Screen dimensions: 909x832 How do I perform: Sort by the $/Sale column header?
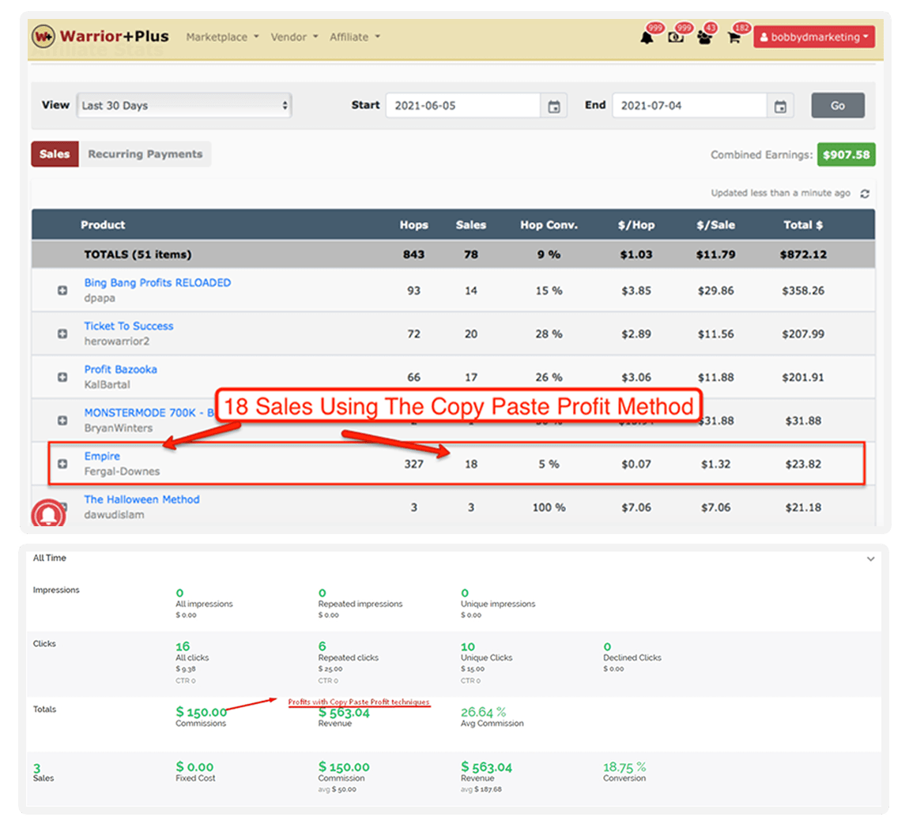tap(716, 225)
